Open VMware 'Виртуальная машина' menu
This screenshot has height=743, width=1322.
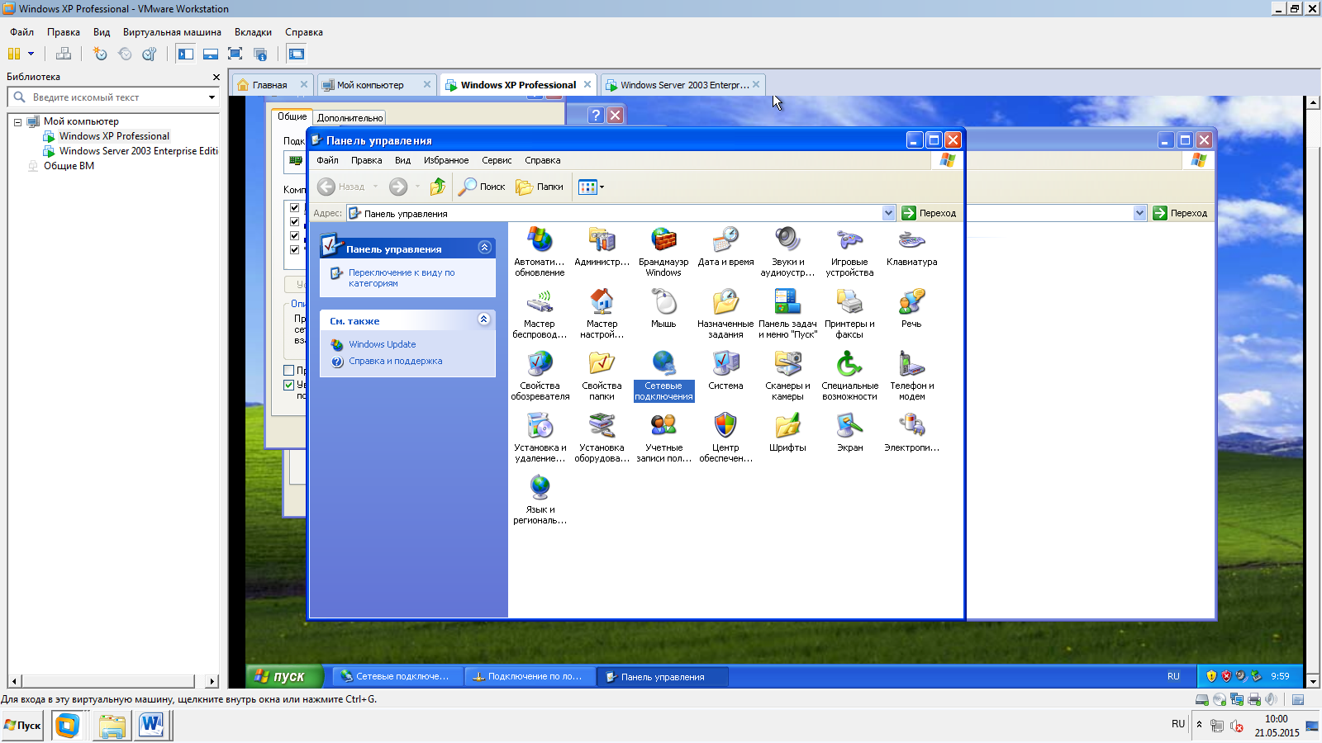point(172,32)
